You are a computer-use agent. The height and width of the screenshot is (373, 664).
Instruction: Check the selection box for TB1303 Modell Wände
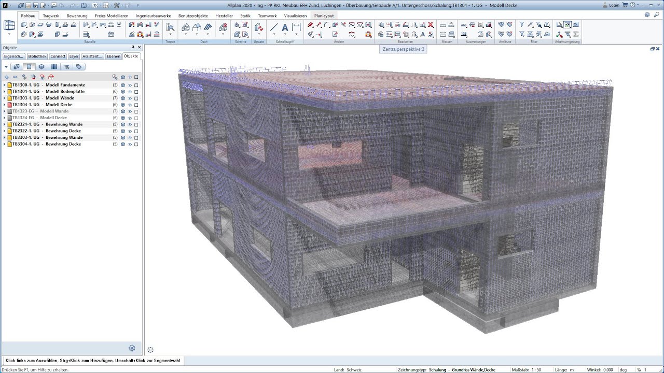136,98
